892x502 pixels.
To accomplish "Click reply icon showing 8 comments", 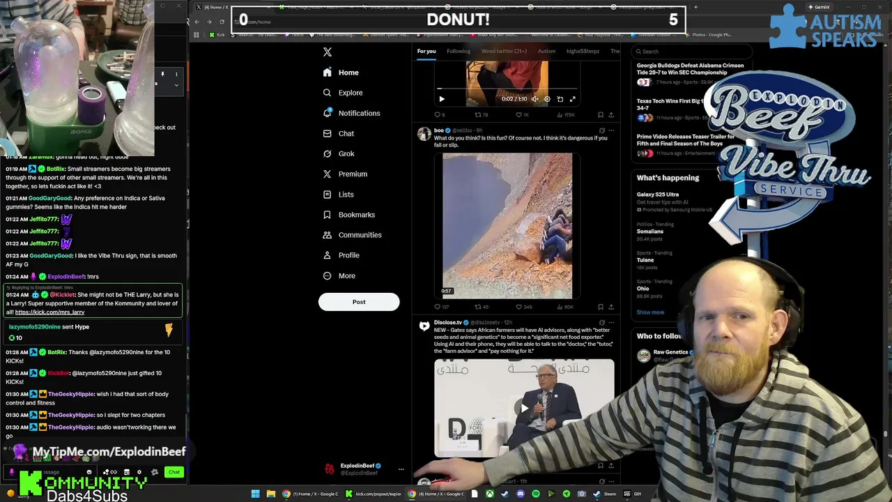I will click(438, 115).
